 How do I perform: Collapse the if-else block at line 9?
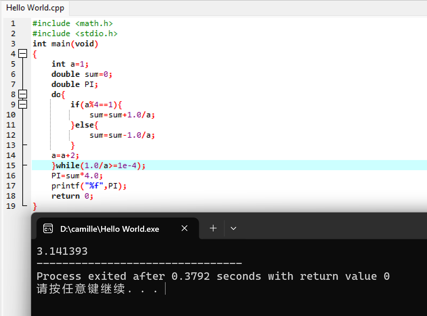pos(22,104)
